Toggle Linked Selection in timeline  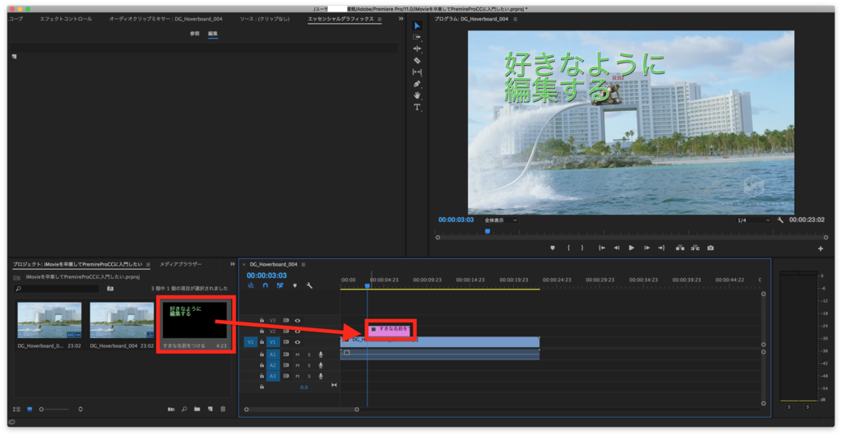coord(280,285)
